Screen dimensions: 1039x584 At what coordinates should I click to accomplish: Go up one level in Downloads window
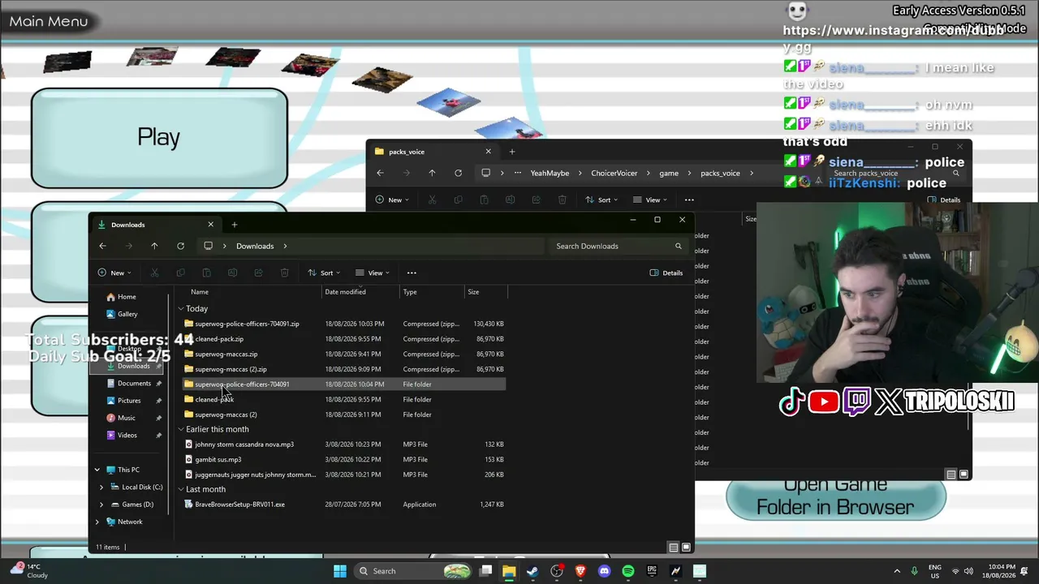[154, 246]
